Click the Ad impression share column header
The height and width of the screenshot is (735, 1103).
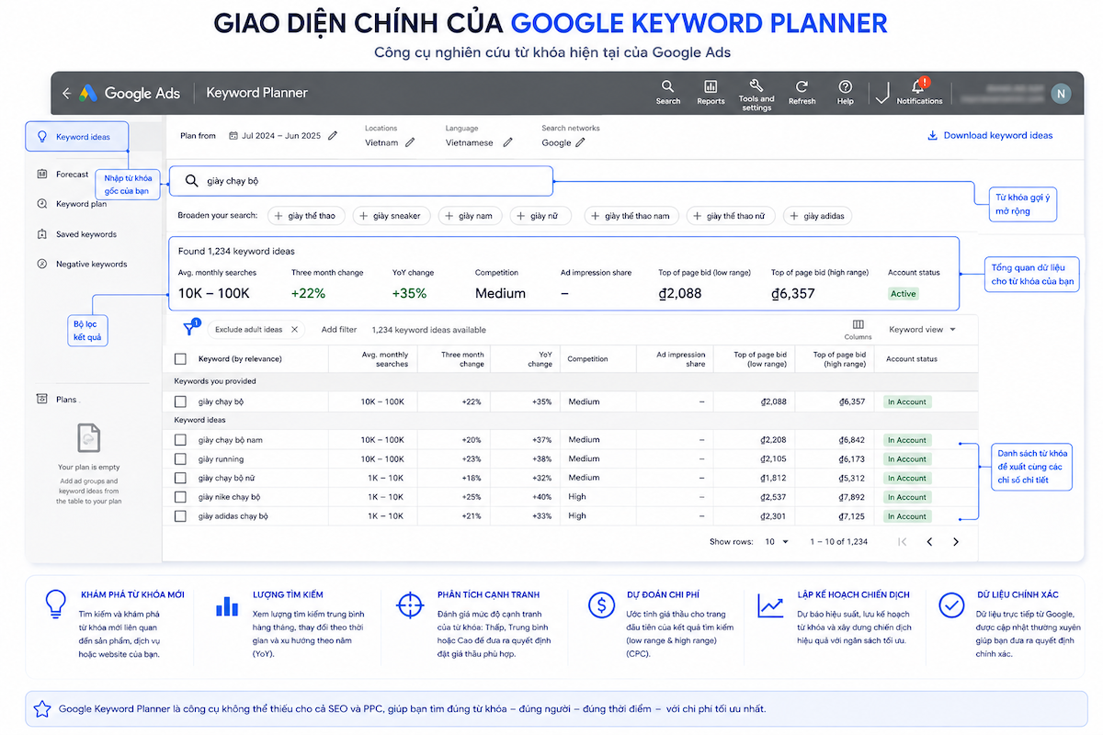(681, 359)
